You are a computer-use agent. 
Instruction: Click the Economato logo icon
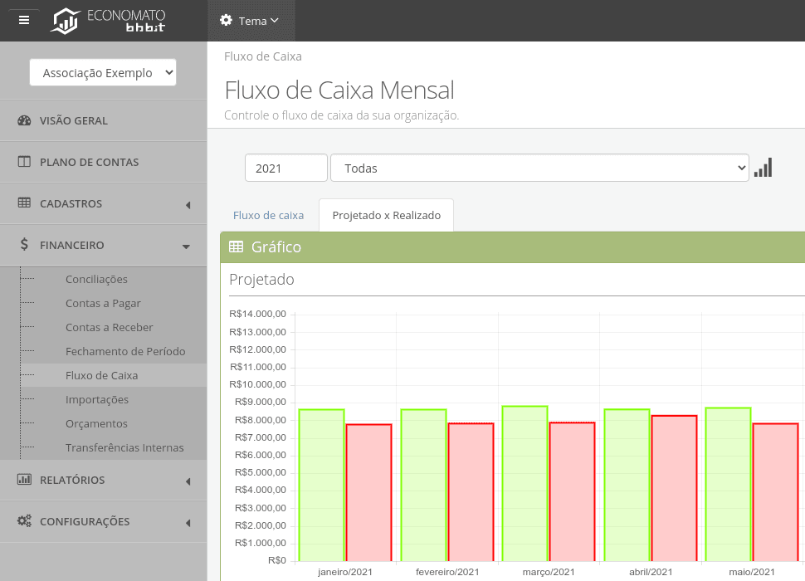tap(65, 21)
